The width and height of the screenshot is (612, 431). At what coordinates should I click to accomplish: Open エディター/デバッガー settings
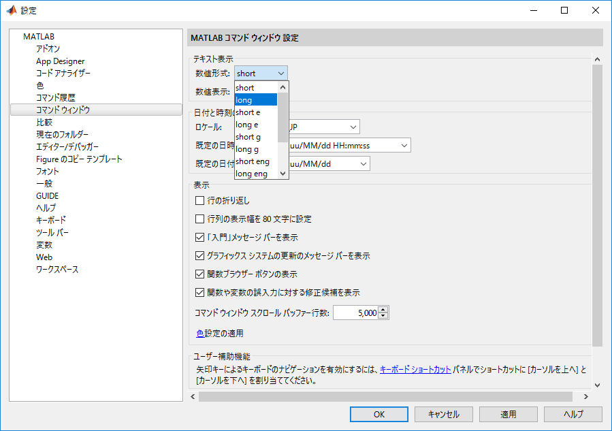click(67, 147)
